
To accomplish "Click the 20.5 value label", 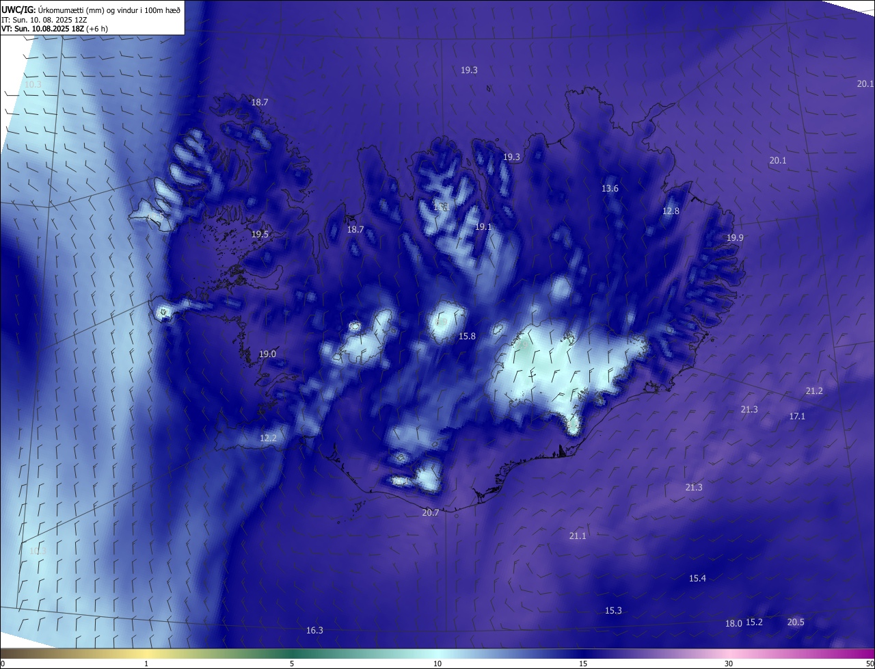I will point(796,622).
